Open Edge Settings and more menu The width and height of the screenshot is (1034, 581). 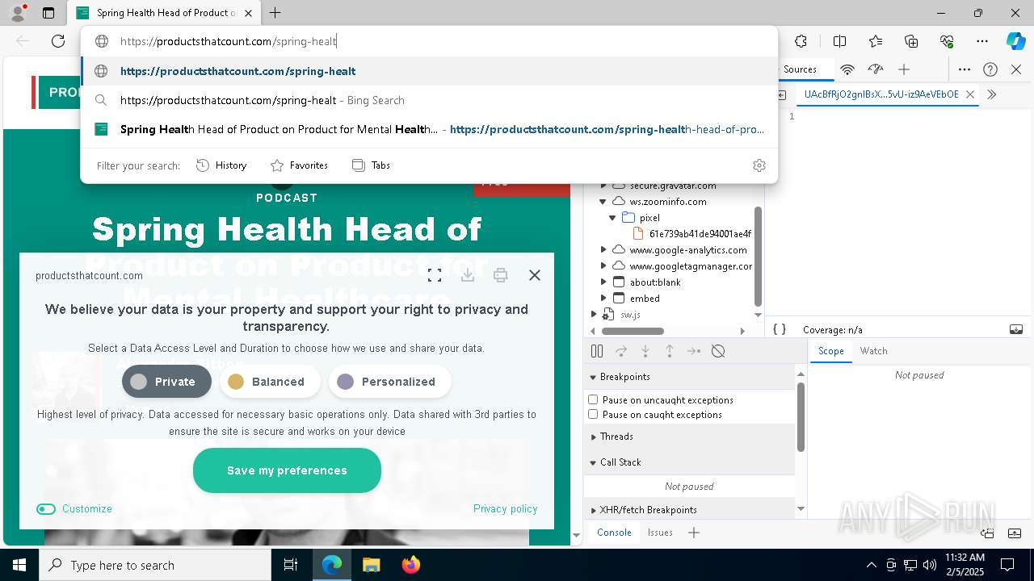click(x=982, y=41)
